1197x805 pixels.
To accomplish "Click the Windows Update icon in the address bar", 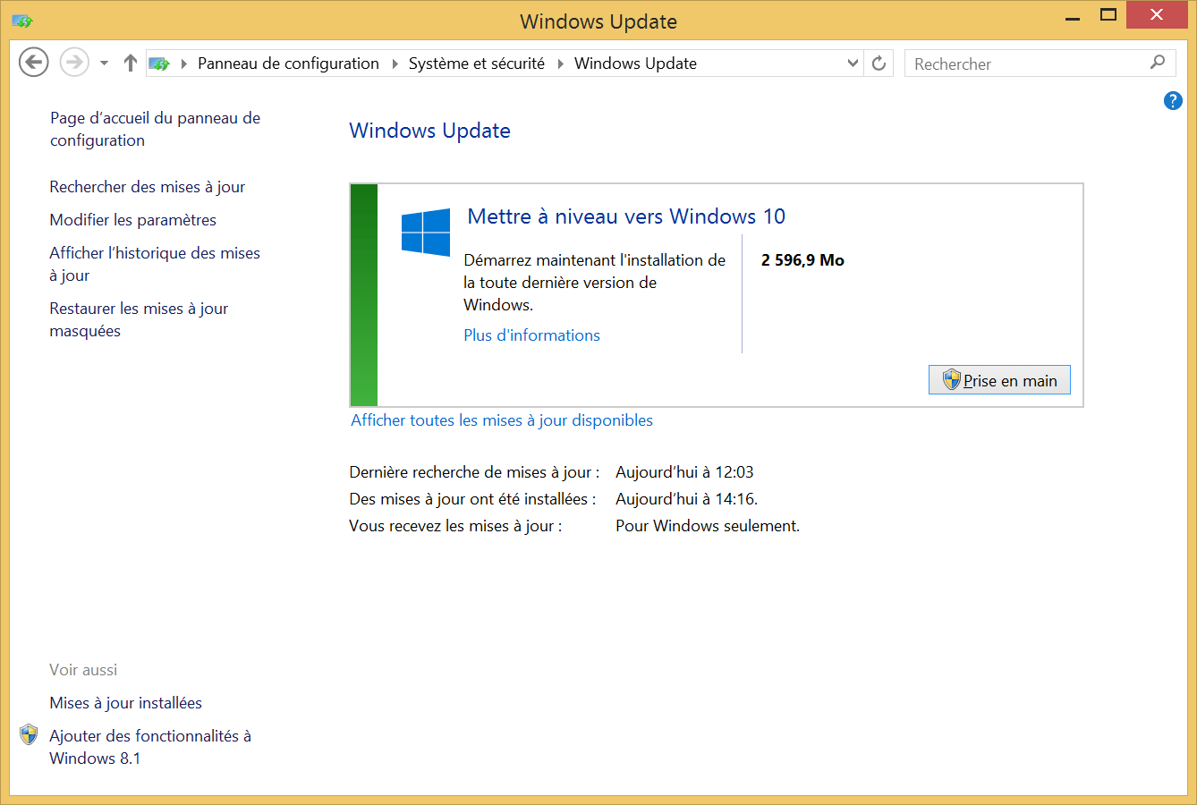I will (159, 64).
